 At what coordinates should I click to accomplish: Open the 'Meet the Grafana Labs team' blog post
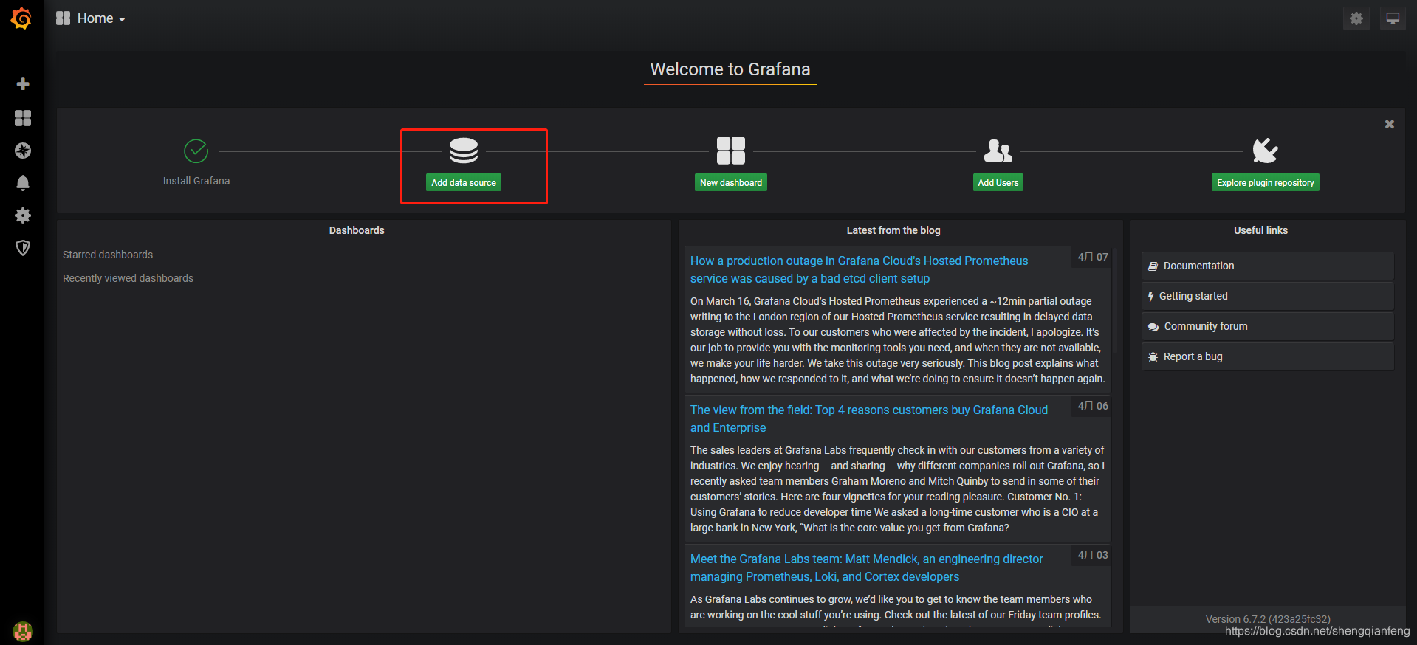[867, 568]
